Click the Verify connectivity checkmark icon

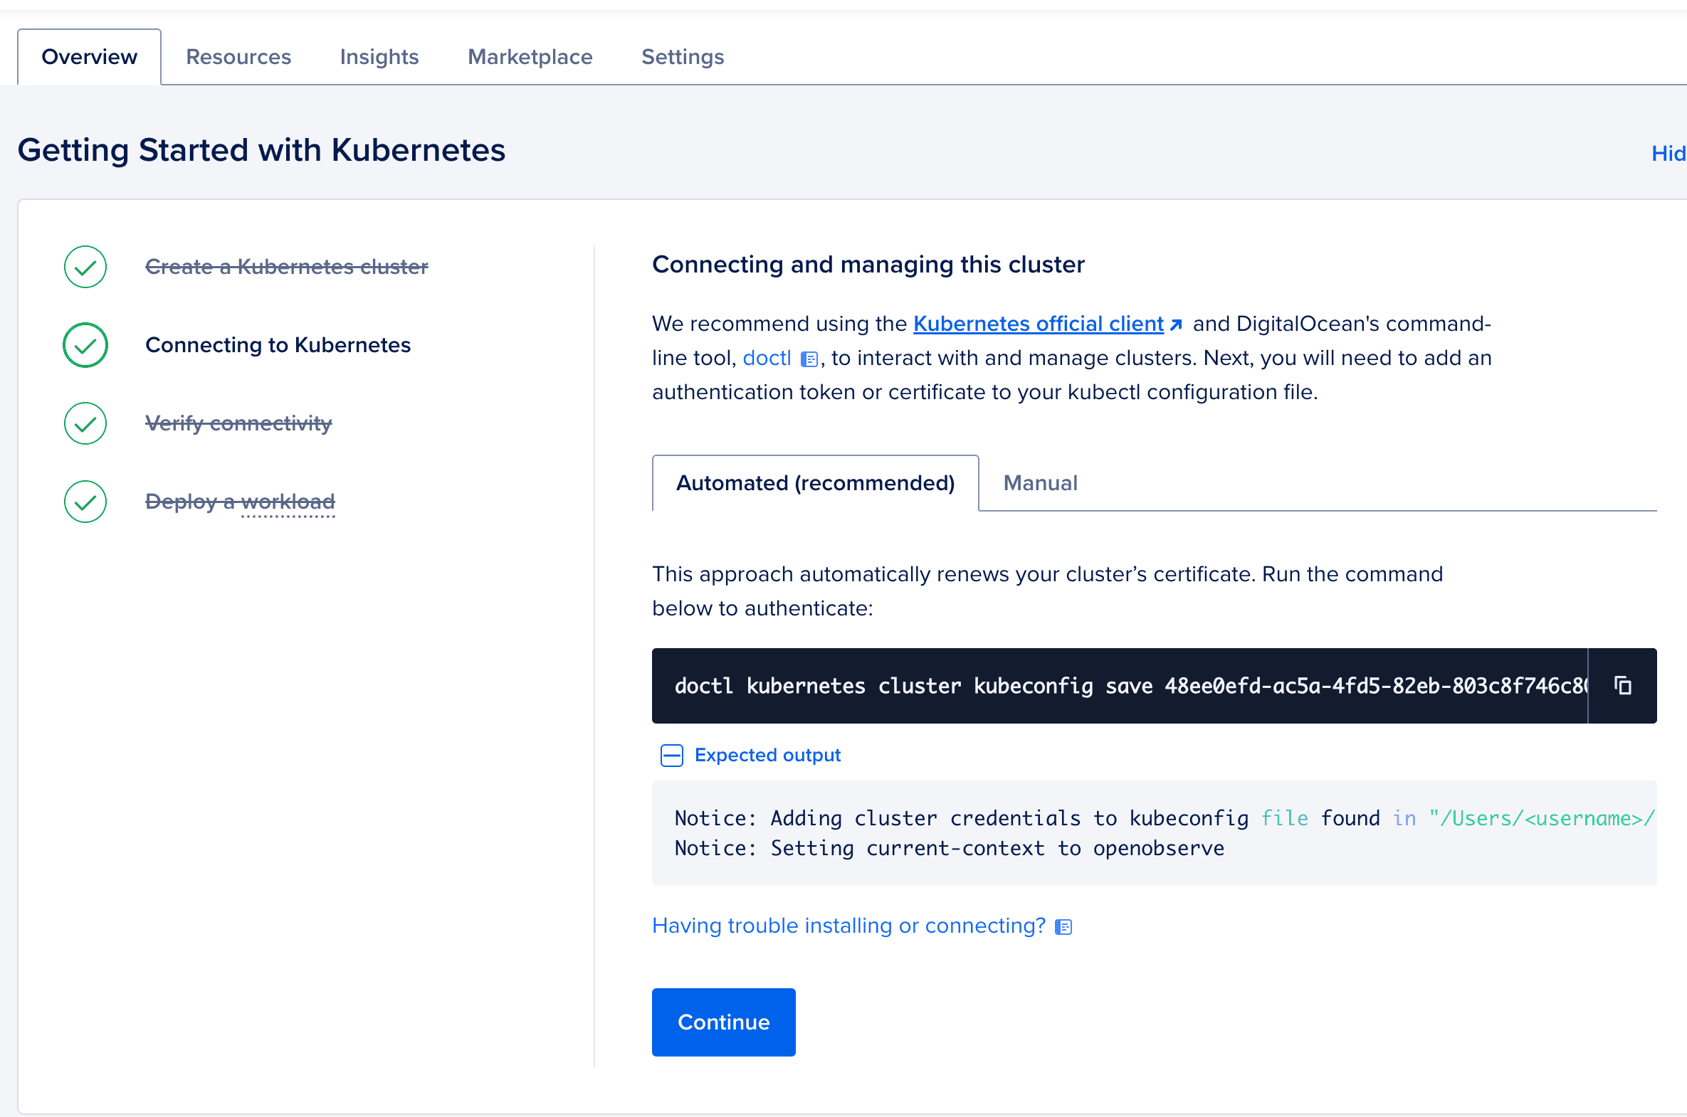click(85, 424)
